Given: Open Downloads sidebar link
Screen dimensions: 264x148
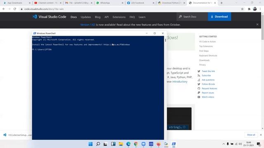Looking at the screenshot, I should coord(204,60).
